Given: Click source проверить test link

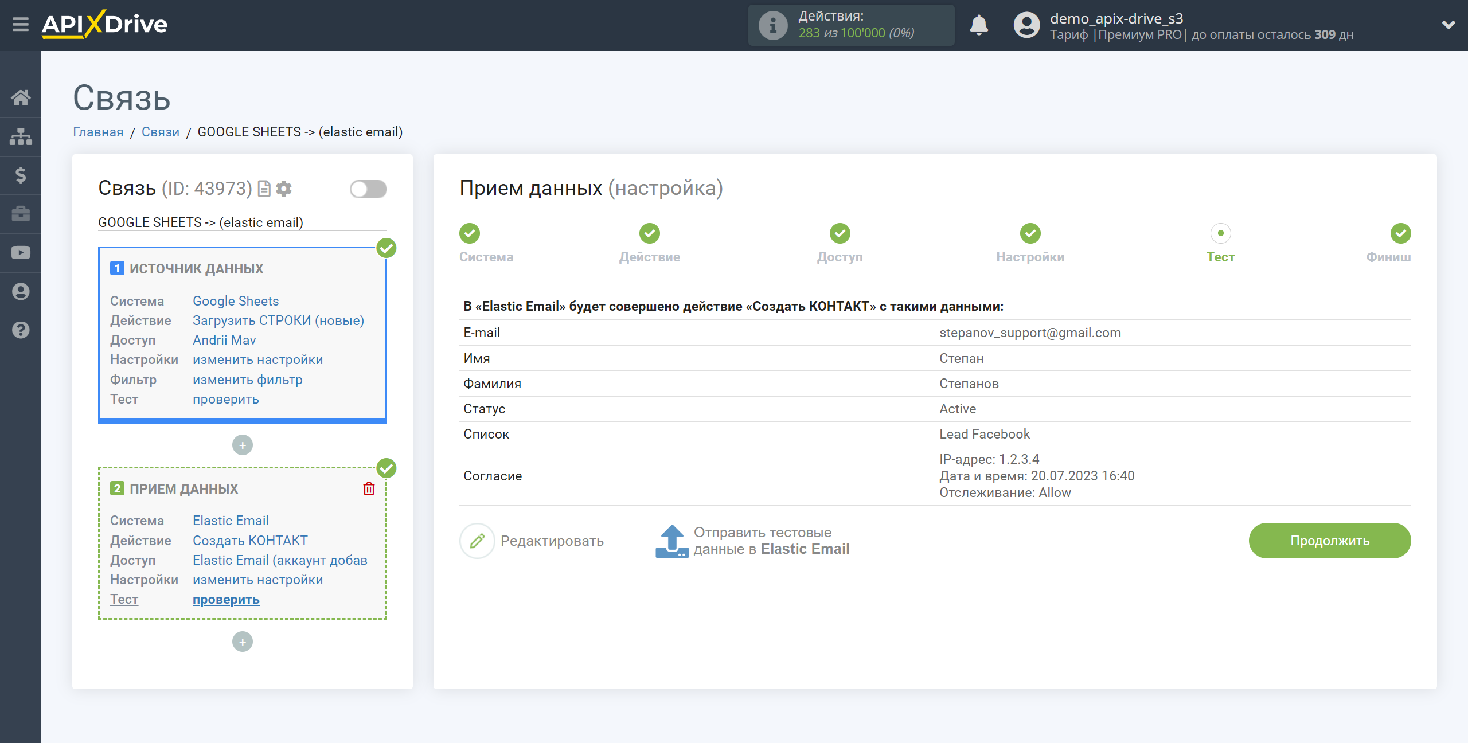Looking at the screenshot, I should click(x=225, y=399).
